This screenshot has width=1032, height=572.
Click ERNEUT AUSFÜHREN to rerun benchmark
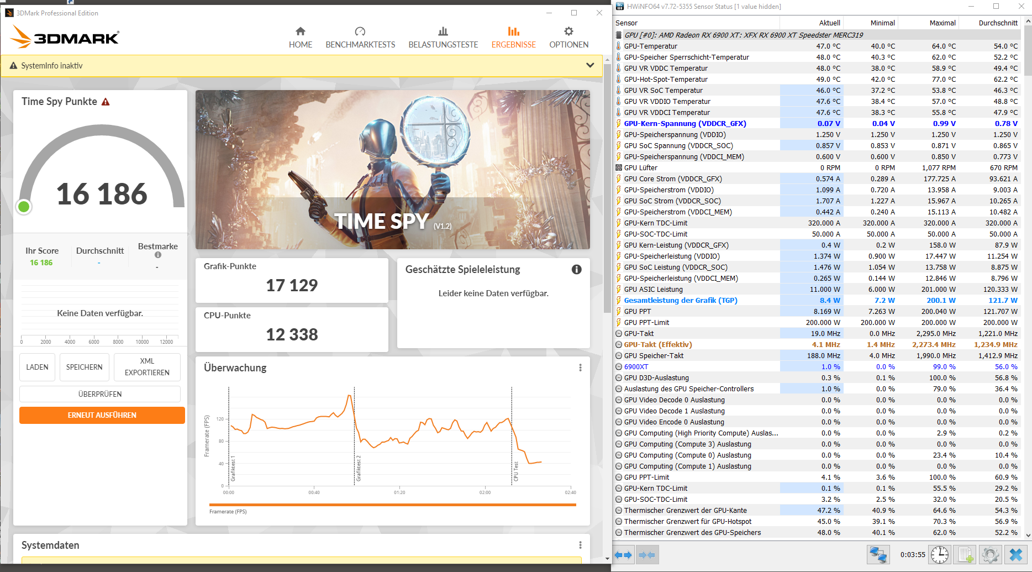pos(102,415)
